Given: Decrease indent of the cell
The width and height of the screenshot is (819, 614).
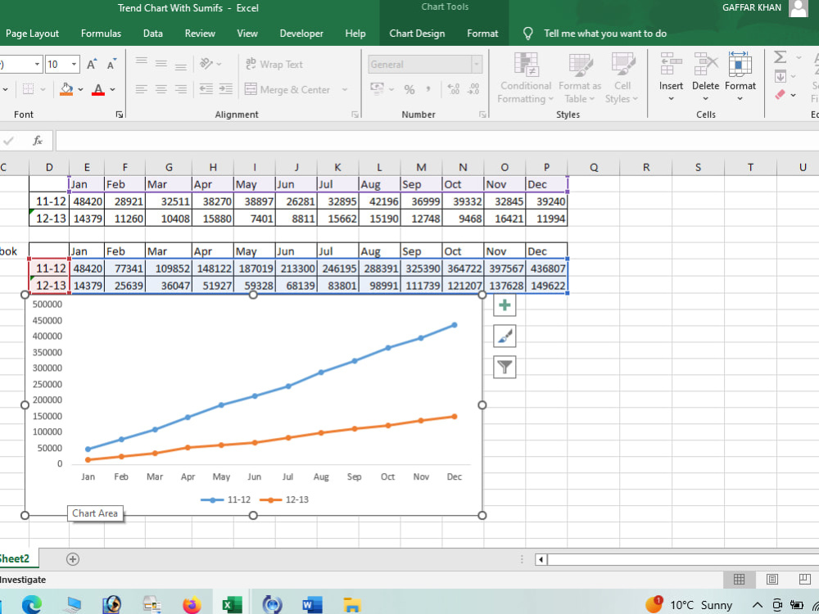Looking at the screenshot, I should 206,89.
